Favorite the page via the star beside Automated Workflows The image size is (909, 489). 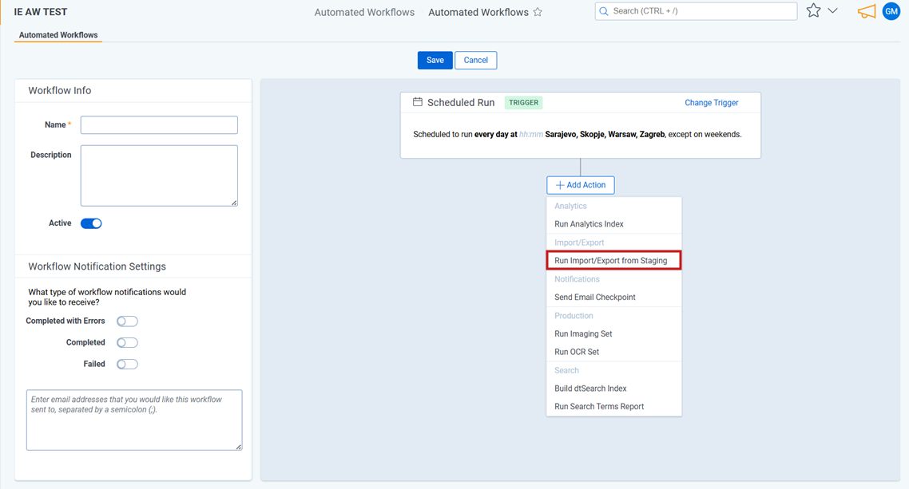(x=538, y=12)
